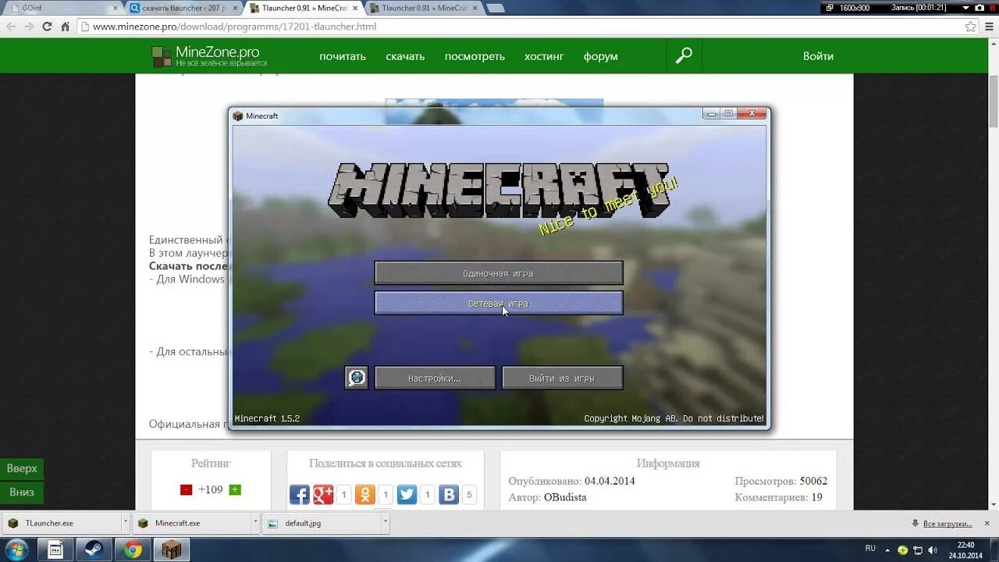Click TLauncher.exe download item
Viewport: 999px width, 562px height.
point(61,523)
